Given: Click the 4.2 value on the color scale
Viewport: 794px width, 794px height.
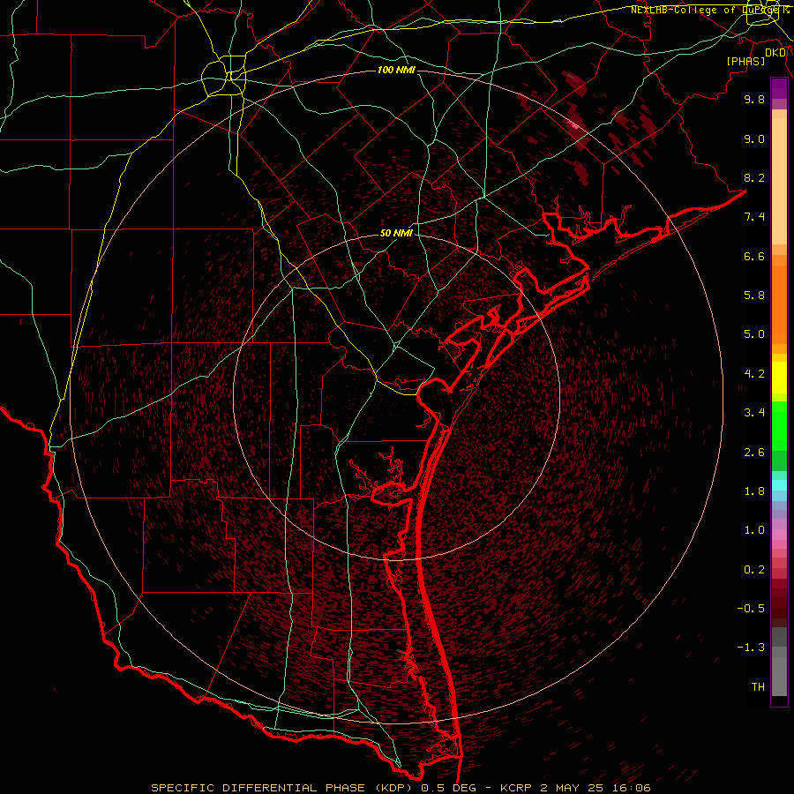Looking at the screenshot, I should tap(754, 374).
